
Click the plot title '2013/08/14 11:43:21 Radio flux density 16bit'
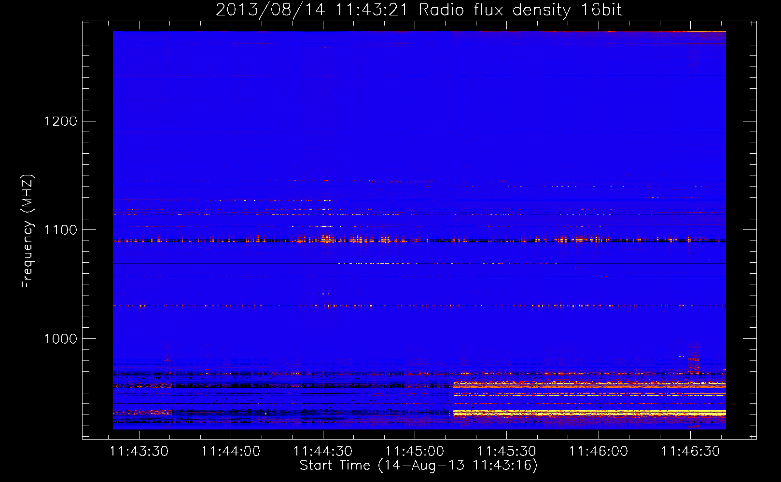(x=418, y=10)
